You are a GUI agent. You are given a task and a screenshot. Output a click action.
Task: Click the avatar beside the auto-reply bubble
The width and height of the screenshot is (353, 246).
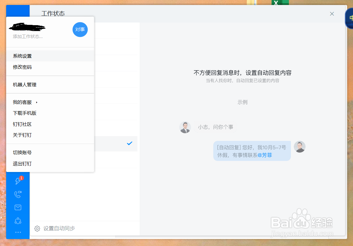[x=300, y=147]
